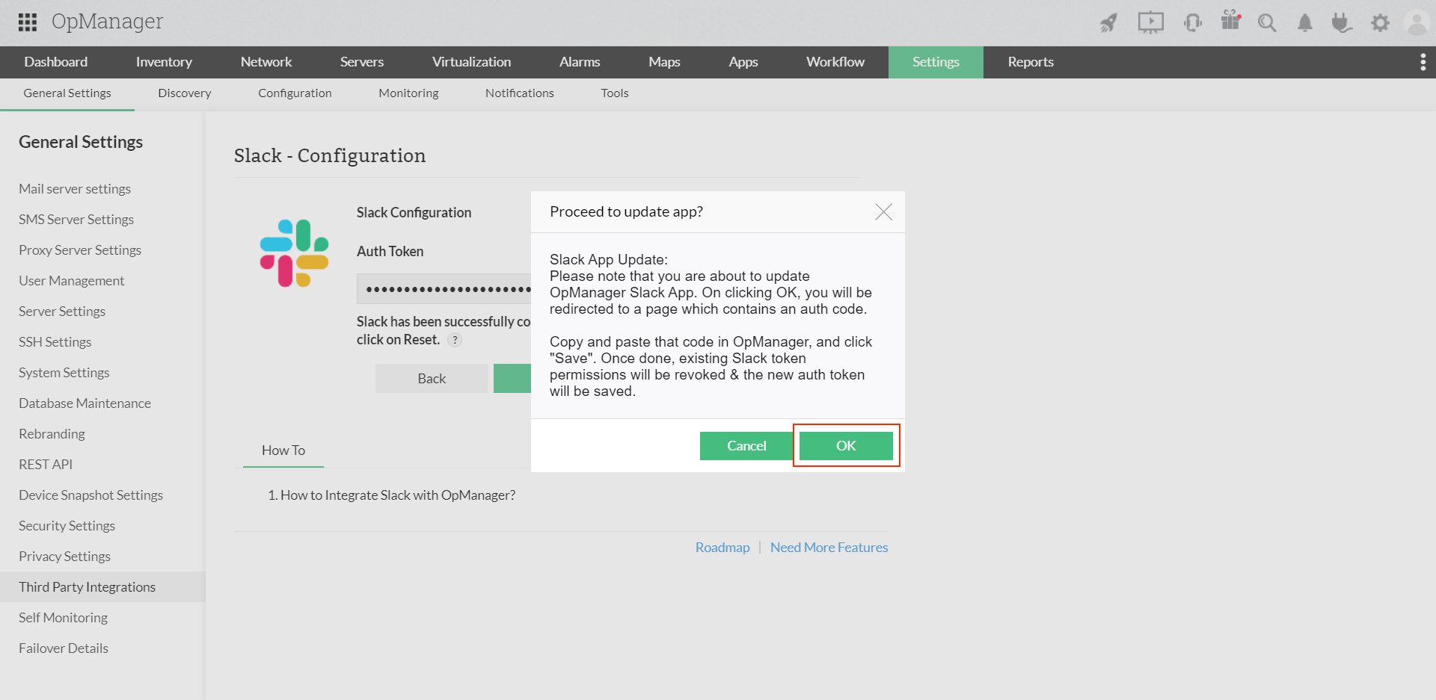Select SSH Settings
1436x700 pixels.
click(x=55, y=342)
